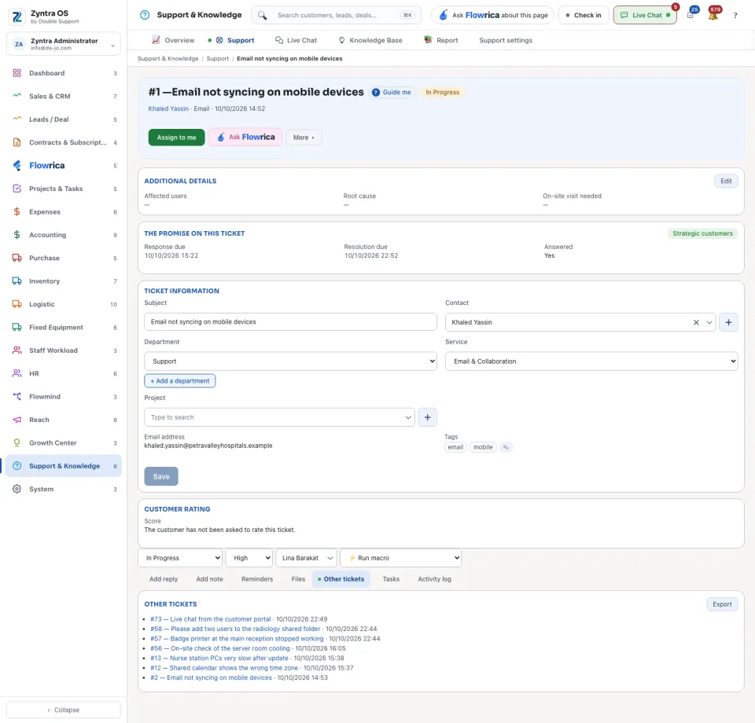Open the Live Chat header button
Image resolution: width=755 pixels, height=723 pixels.
coord(645,15)
